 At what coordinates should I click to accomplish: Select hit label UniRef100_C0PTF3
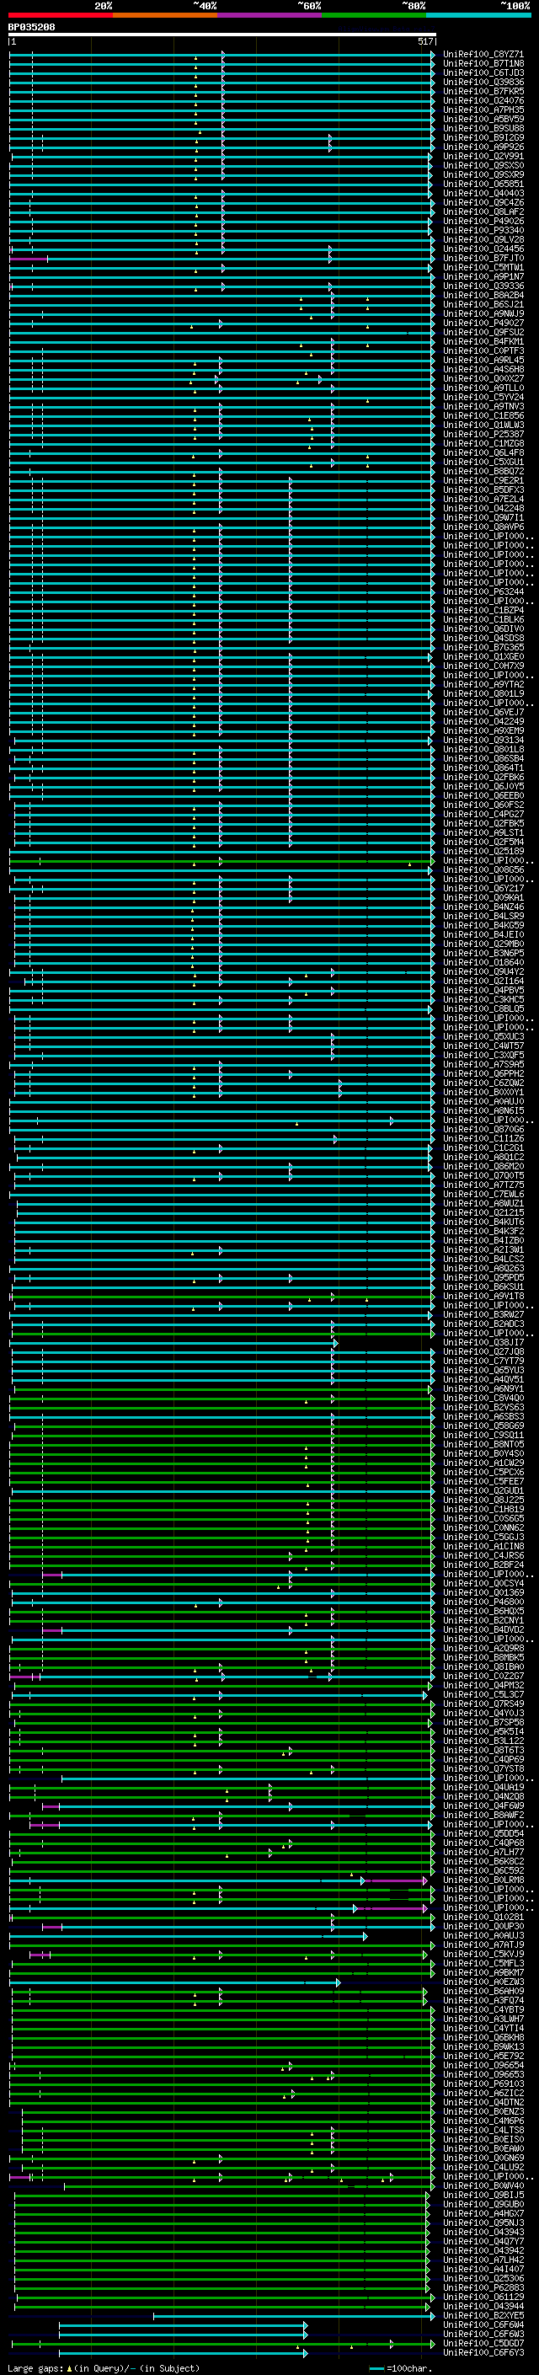(483, 351)
